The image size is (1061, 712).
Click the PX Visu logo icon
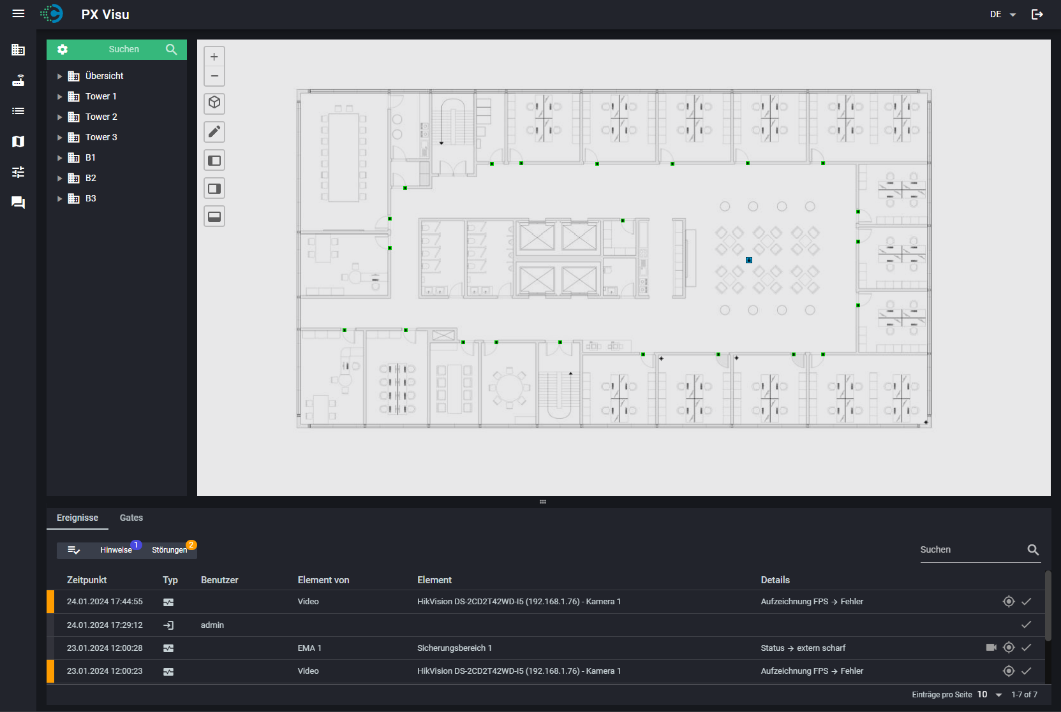[52, 13]
